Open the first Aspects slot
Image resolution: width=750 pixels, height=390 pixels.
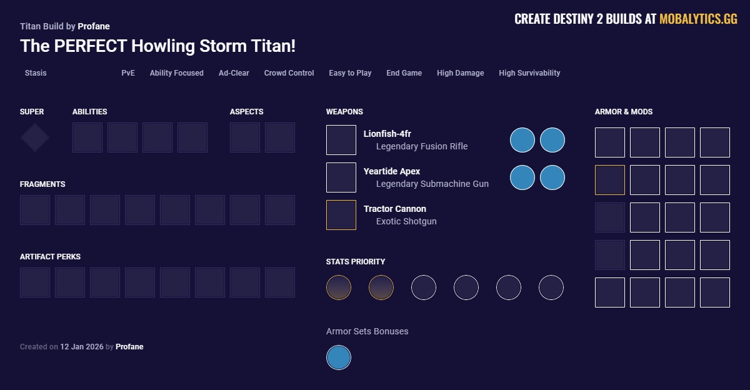(244, 137)
